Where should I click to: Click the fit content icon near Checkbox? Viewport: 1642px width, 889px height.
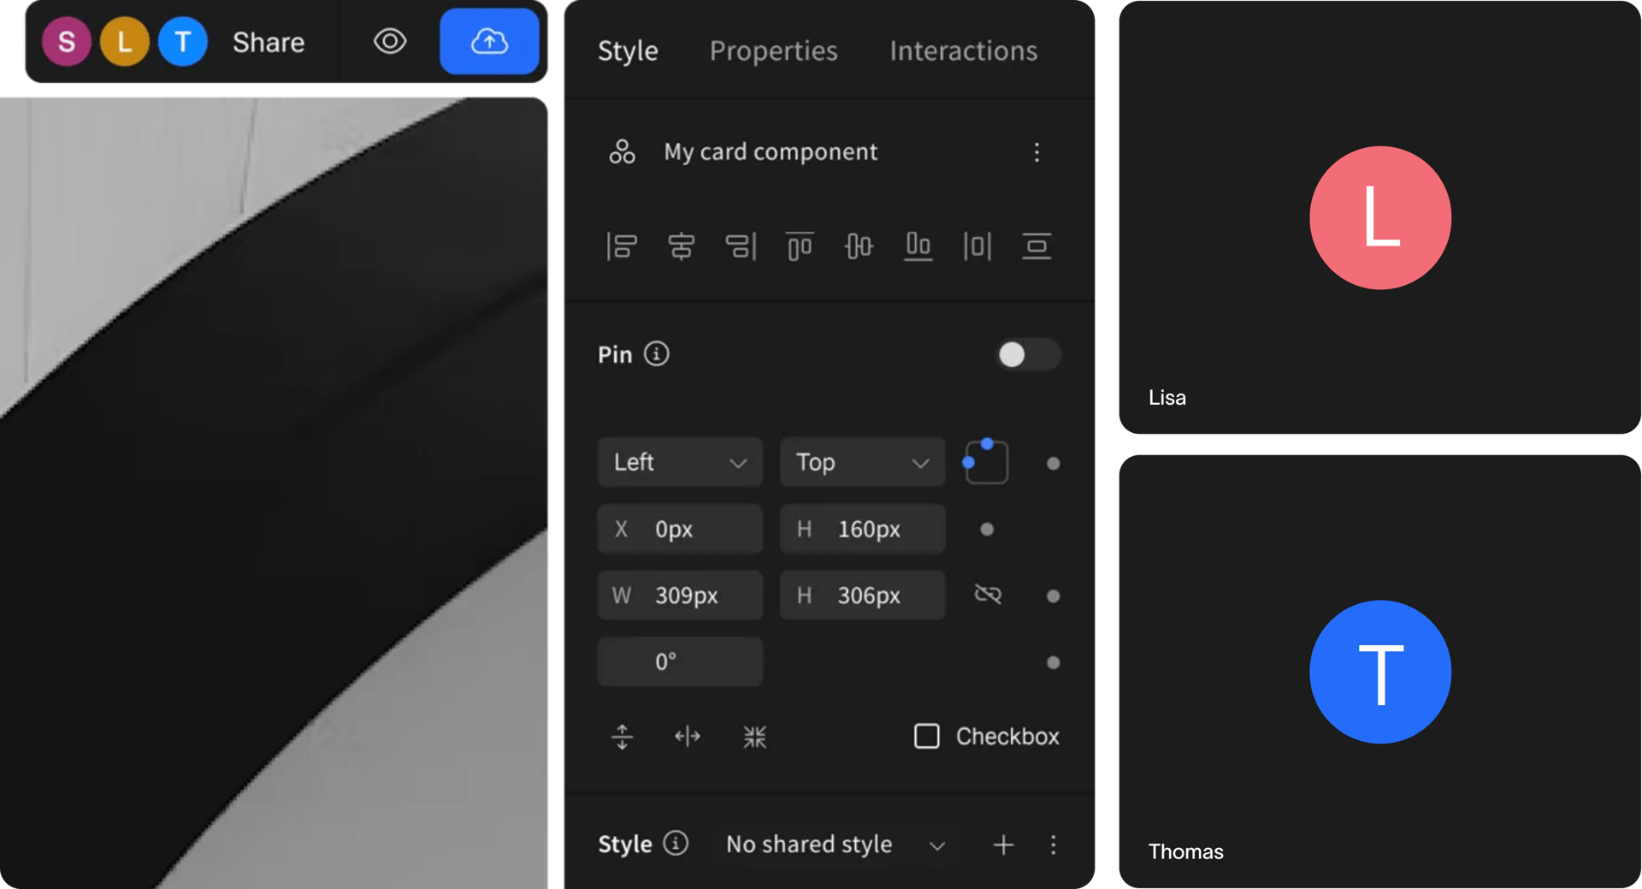[755, 737]
